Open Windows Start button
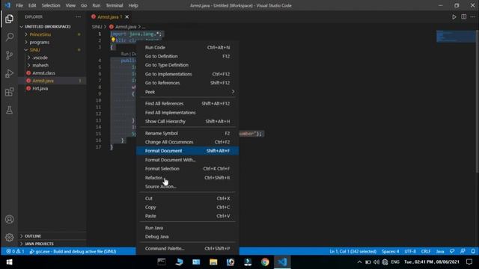Image resolution: width=479 pixels, height=269 pixels. (10, 262)
